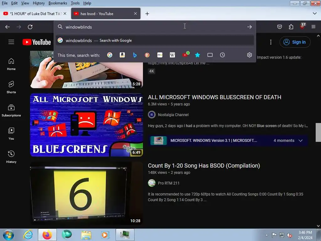Open the taskbar clock showing 3:46 PM

pos(305,235)
